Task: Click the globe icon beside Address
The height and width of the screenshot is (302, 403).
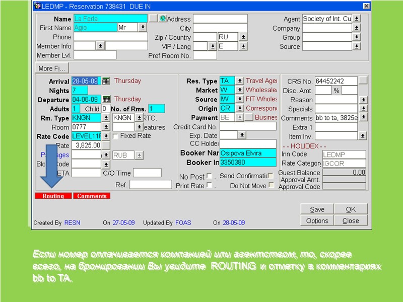Action: 162,19
